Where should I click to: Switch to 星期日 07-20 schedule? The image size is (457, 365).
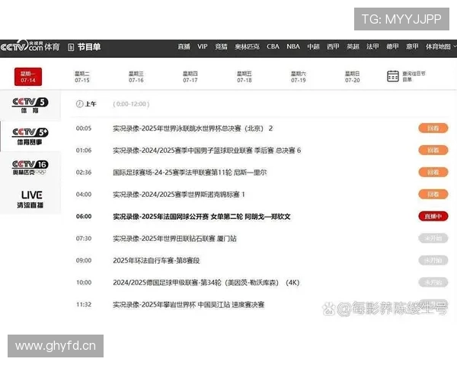point(353,77)
